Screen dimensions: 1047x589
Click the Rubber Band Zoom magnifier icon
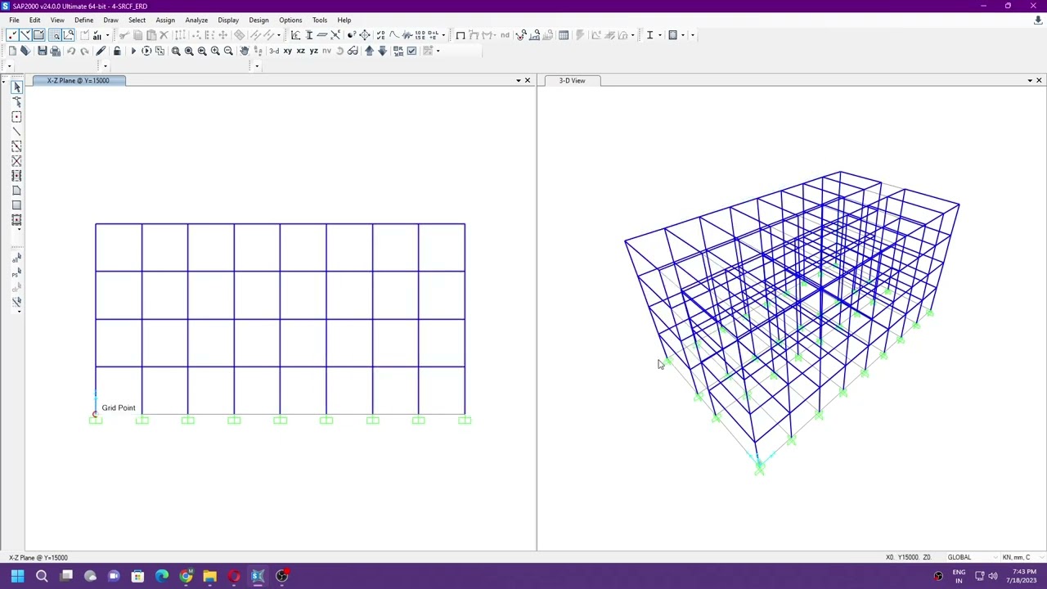[x=176, y=51]
